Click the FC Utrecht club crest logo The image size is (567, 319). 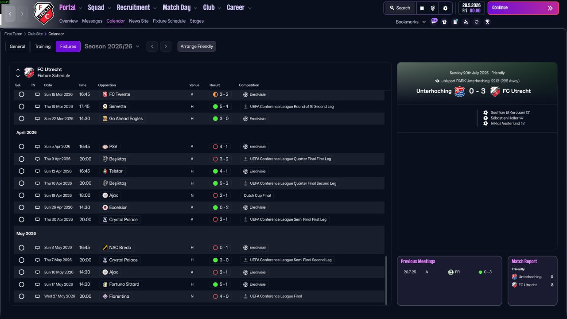tap(44, 13)
